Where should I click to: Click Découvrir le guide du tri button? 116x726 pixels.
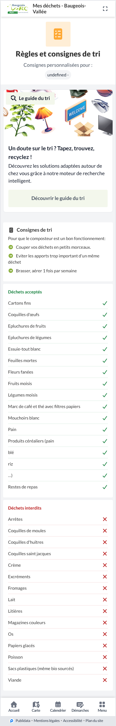58,198
